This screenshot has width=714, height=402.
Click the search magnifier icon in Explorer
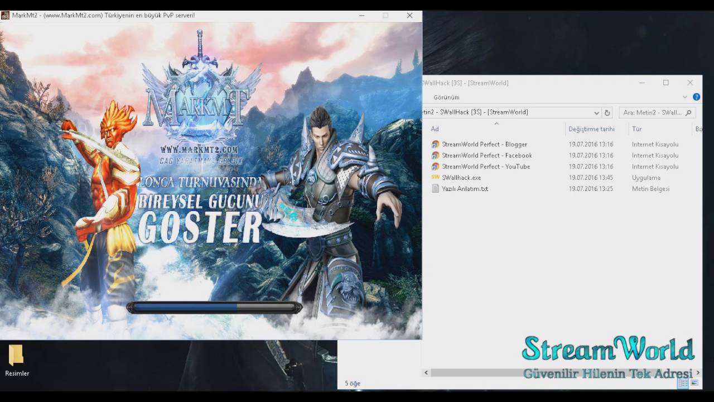[x=688, y=112]
